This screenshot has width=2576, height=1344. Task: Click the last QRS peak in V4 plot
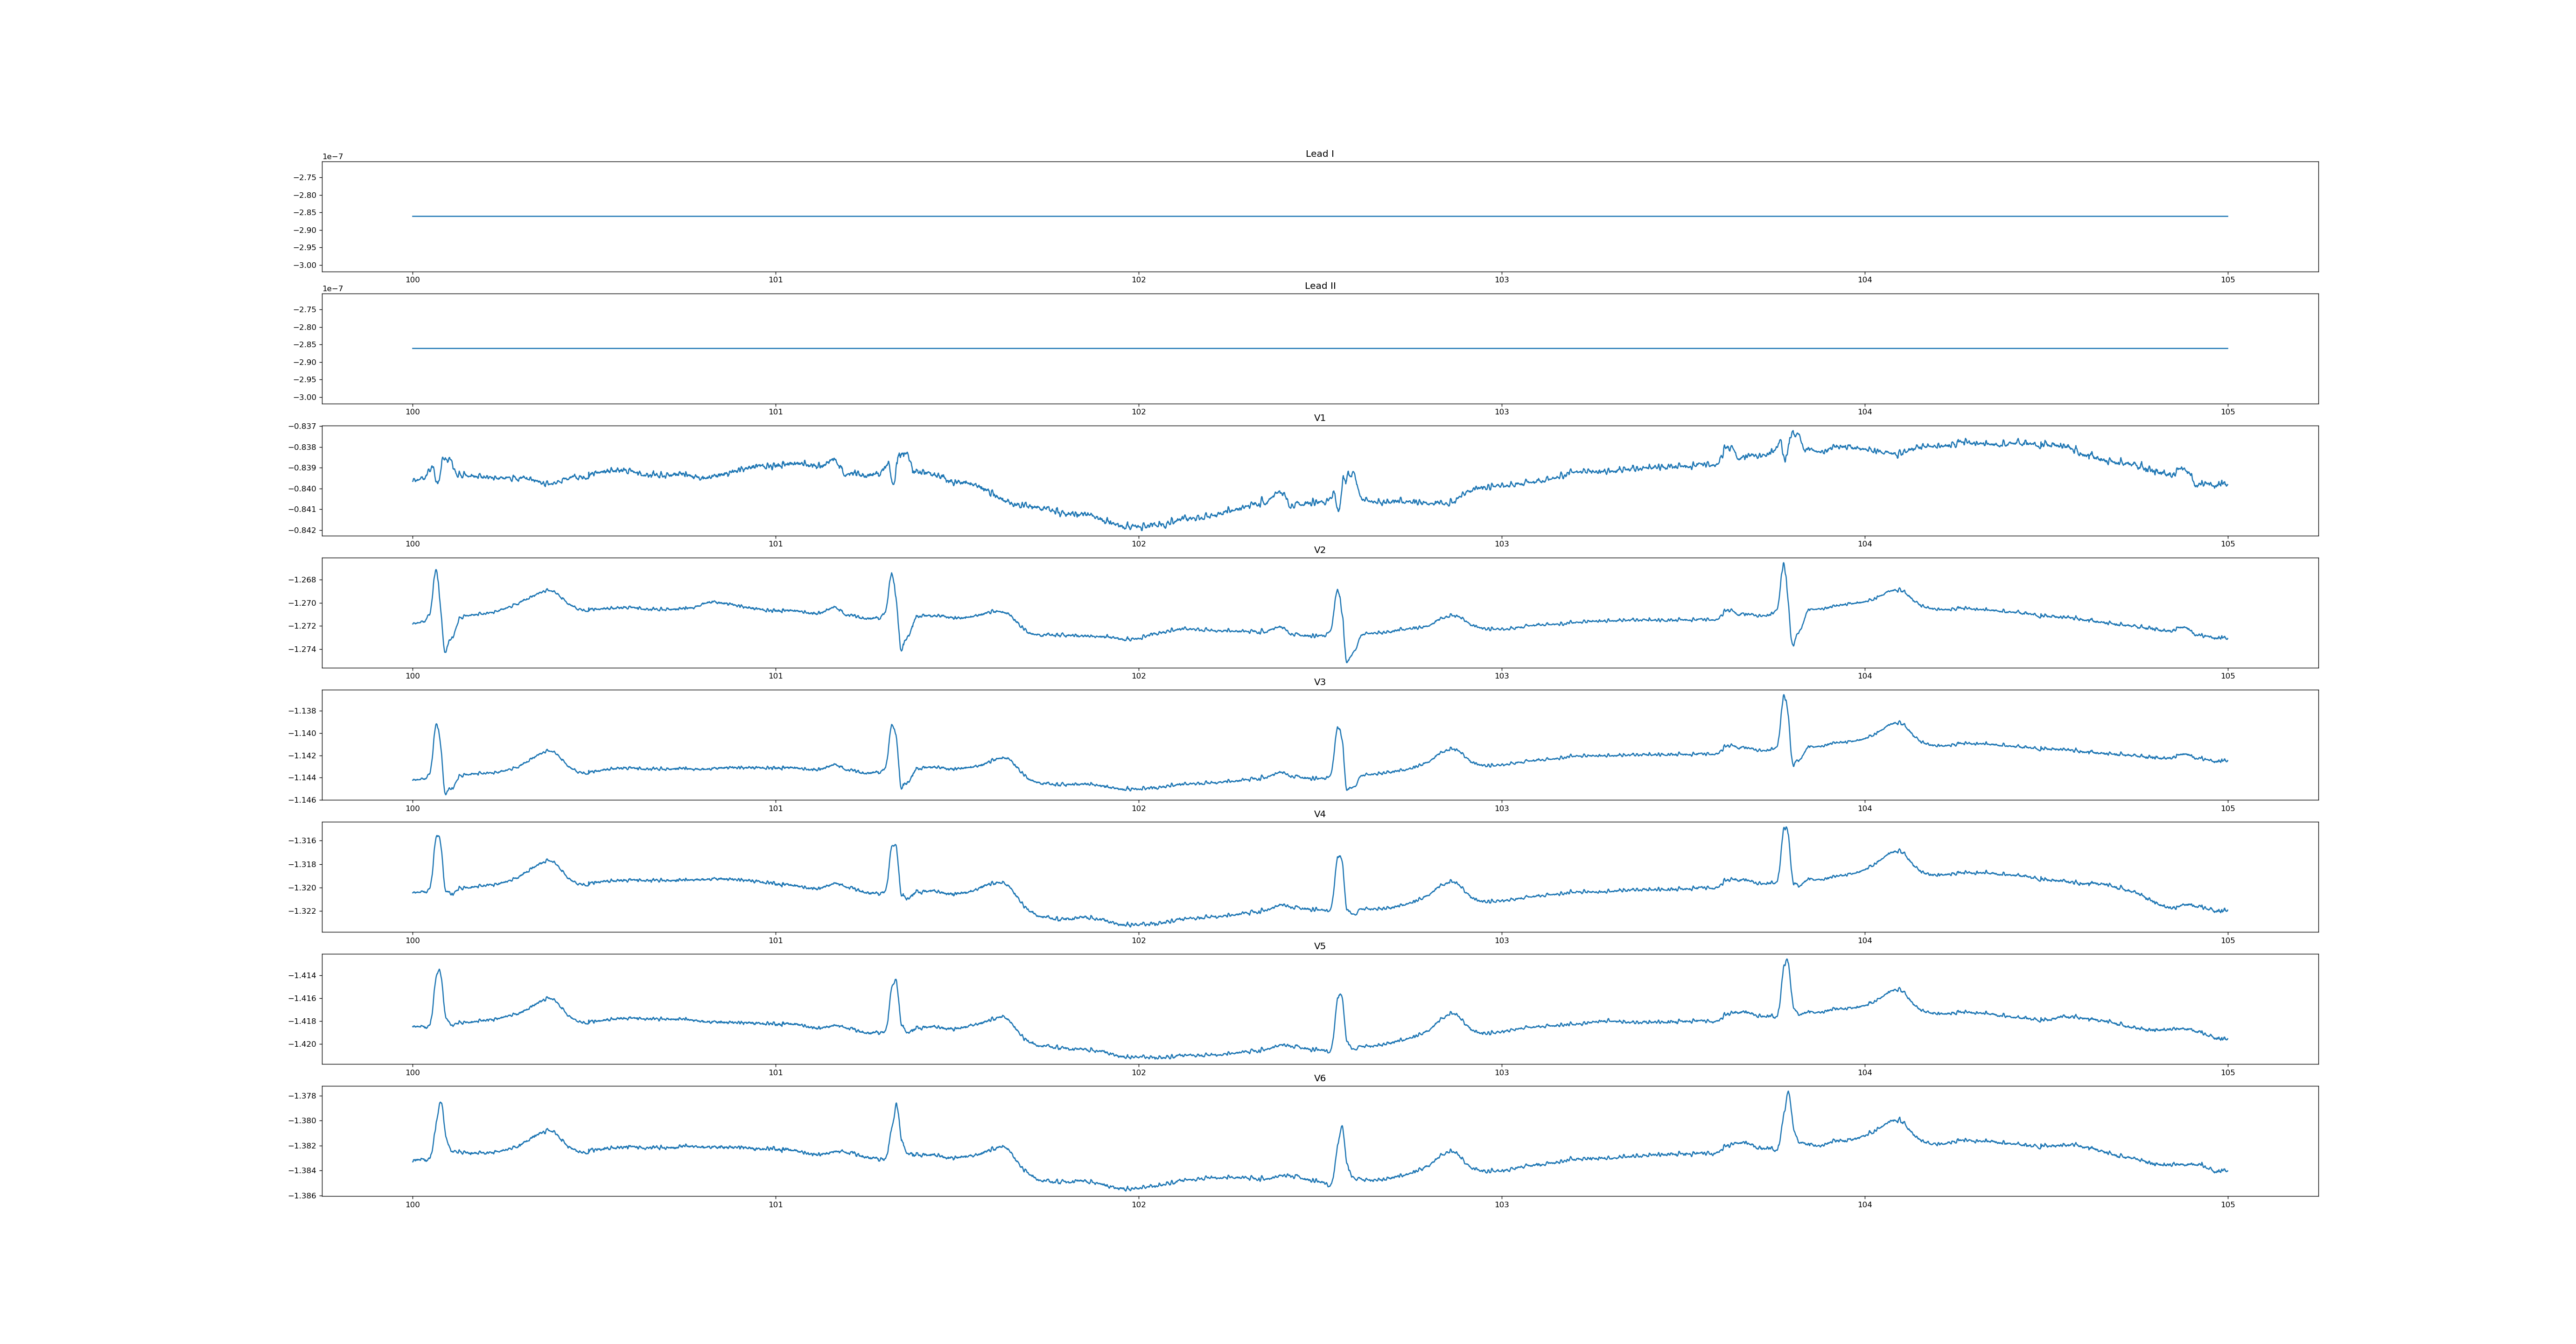point(1785,828)
